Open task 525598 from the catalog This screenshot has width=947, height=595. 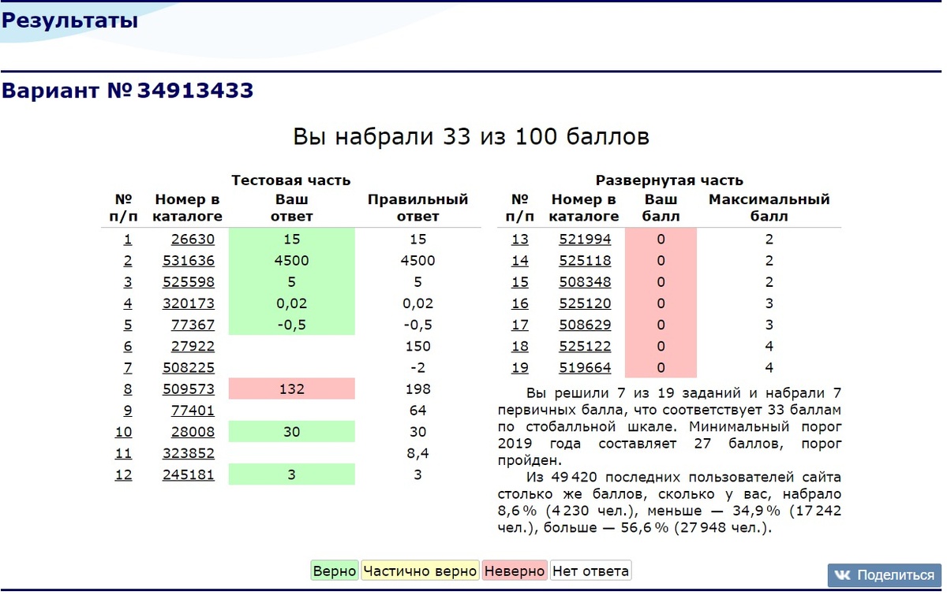pos(189,281)
